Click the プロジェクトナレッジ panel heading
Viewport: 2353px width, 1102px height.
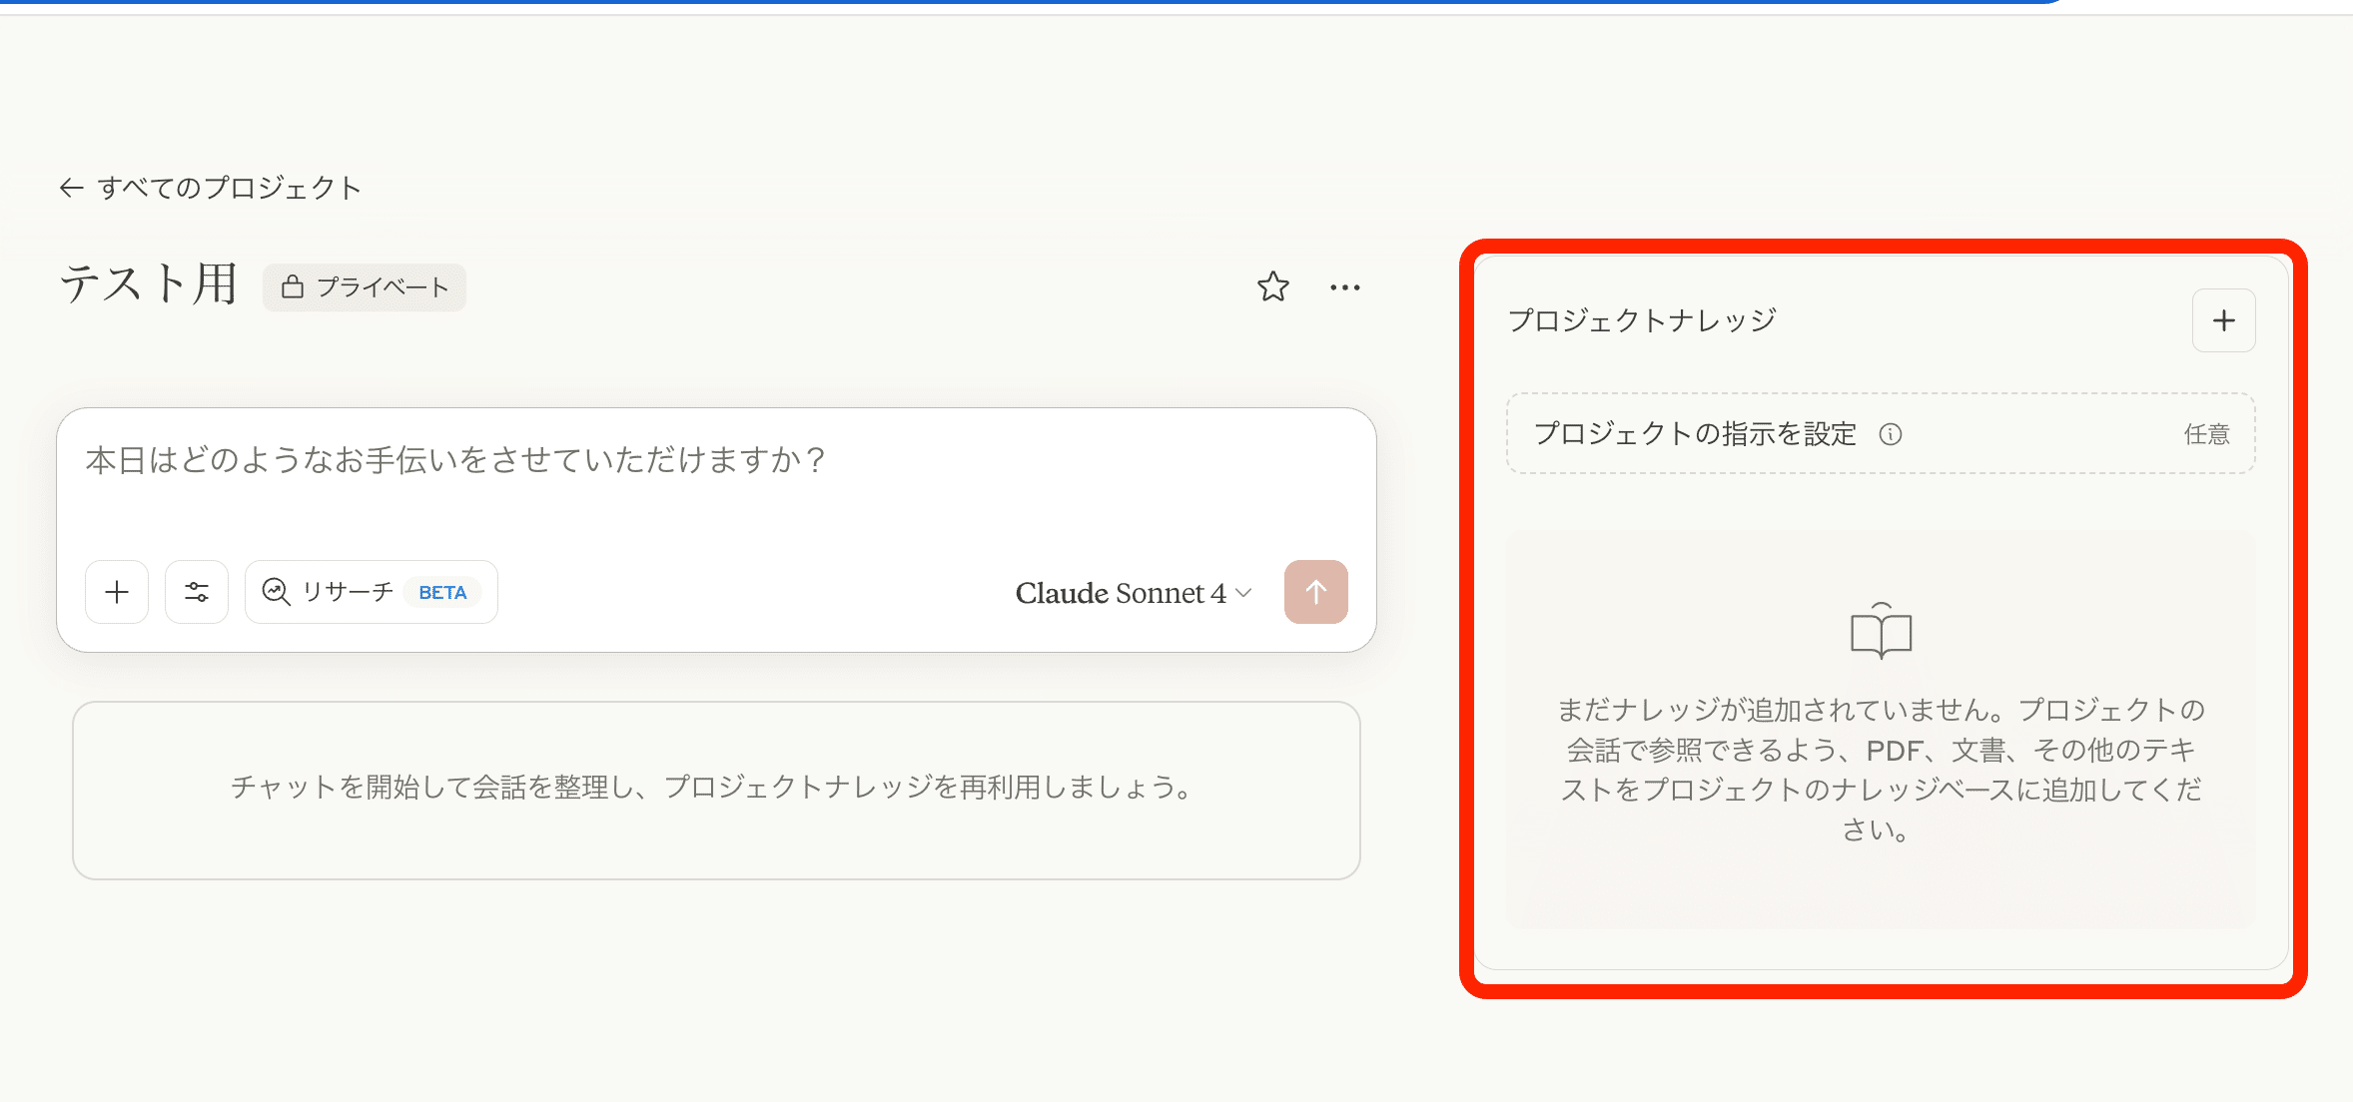[1642, 320]
